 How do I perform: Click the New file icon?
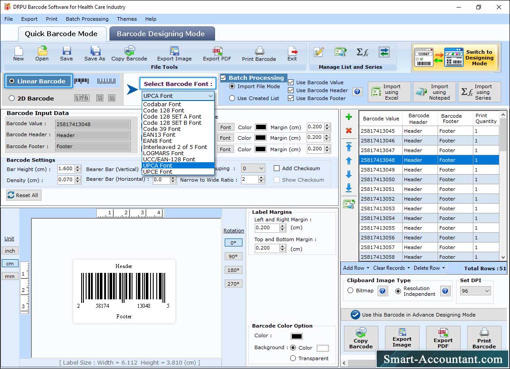pos(19,54)
